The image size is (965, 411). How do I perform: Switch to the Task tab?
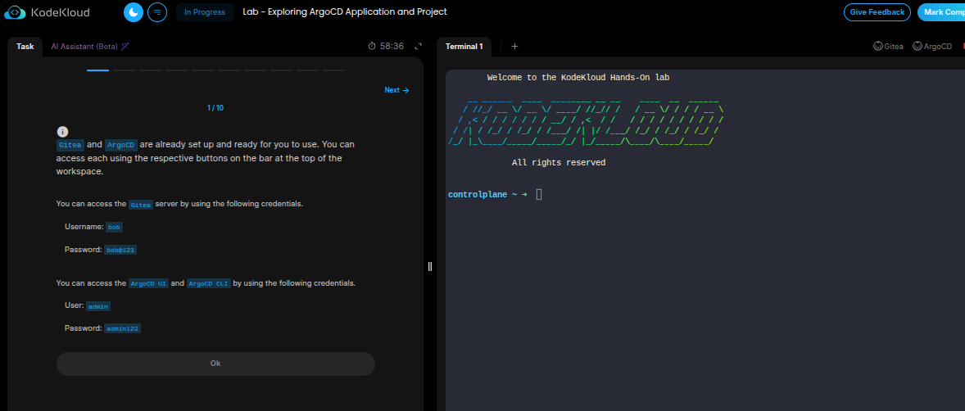(x=25, y=46)
